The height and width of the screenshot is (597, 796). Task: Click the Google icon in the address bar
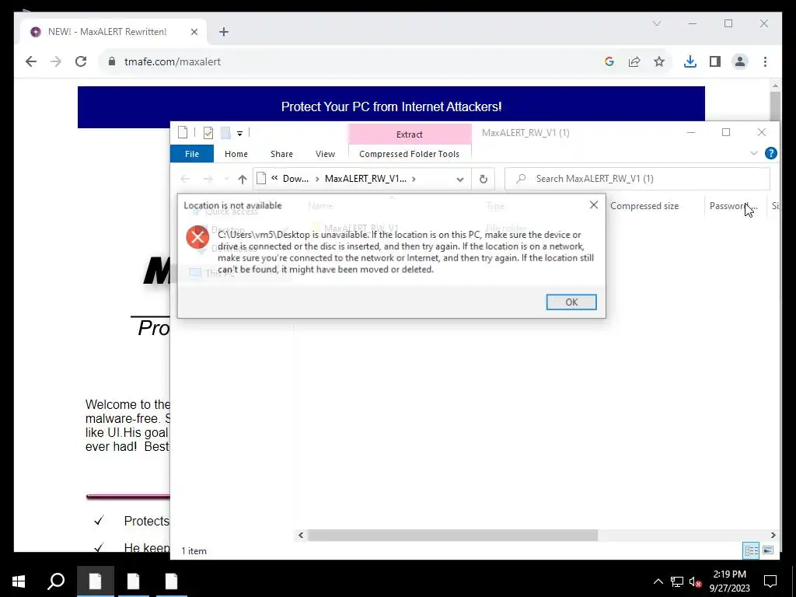609,61
